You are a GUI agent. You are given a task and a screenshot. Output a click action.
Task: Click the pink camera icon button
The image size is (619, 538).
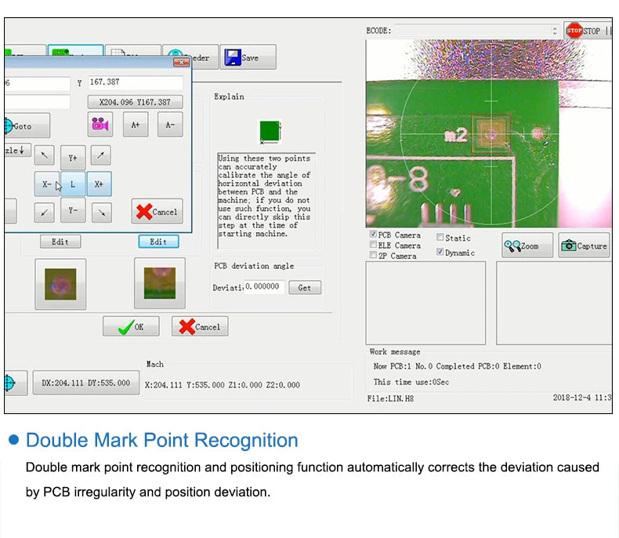tap(100, 125)
